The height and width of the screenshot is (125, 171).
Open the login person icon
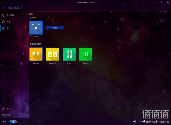[x=3, y=108]
